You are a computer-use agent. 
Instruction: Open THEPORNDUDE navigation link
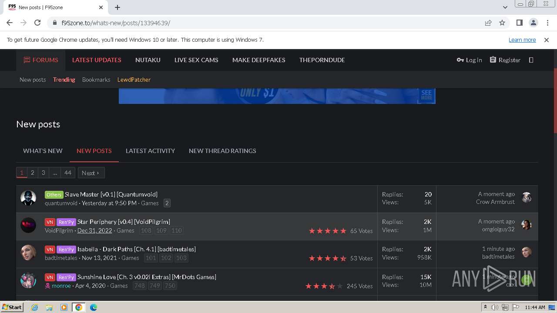322,60
